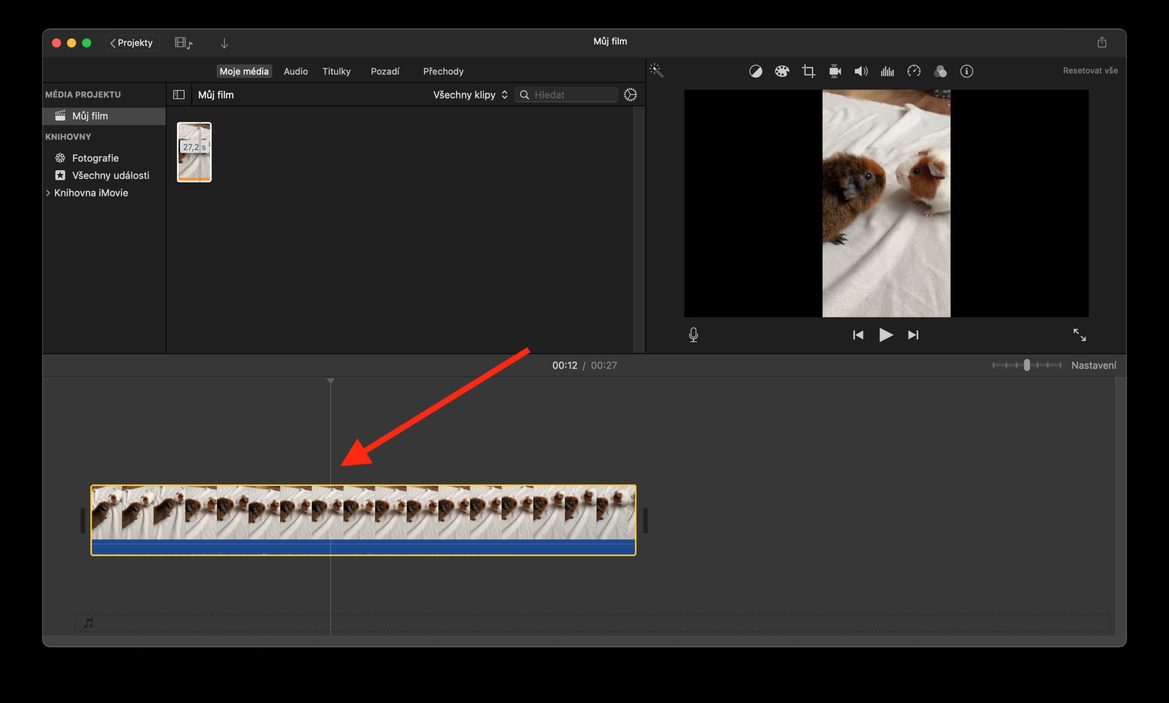Expand Knihovna iMovie in the sidebar
The width and height of the screenshot is (1169, 703).
pyautogui.click(x=49, y=193)
